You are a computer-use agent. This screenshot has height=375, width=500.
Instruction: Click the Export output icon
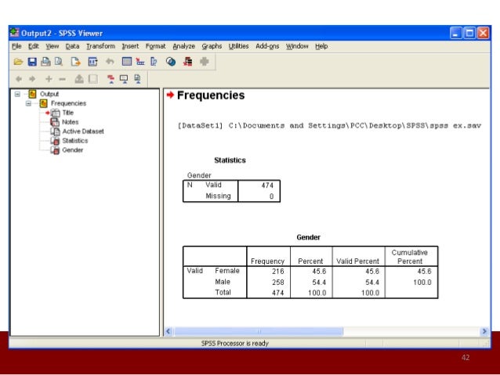coord(75,62)
